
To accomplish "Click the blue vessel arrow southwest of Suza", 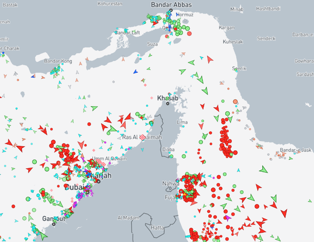I will click(135, 71).
